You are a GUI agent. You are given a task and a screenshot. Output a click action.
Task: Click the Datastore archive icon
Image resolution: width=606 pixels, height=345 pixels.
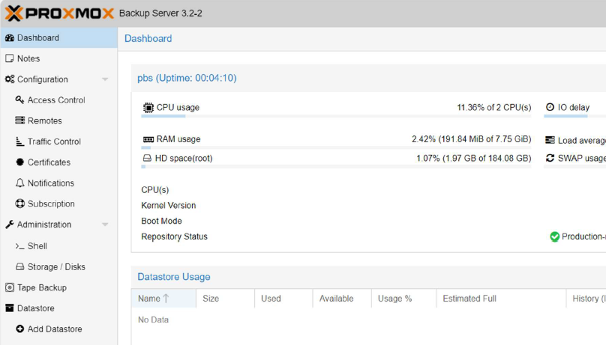pyautogui.click(x=10, y=308)
